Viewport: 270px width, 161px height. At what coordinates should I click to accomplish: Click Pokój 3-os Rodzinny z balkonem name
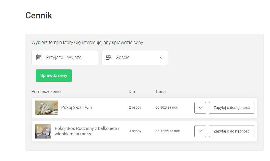[x=87, y=131]
